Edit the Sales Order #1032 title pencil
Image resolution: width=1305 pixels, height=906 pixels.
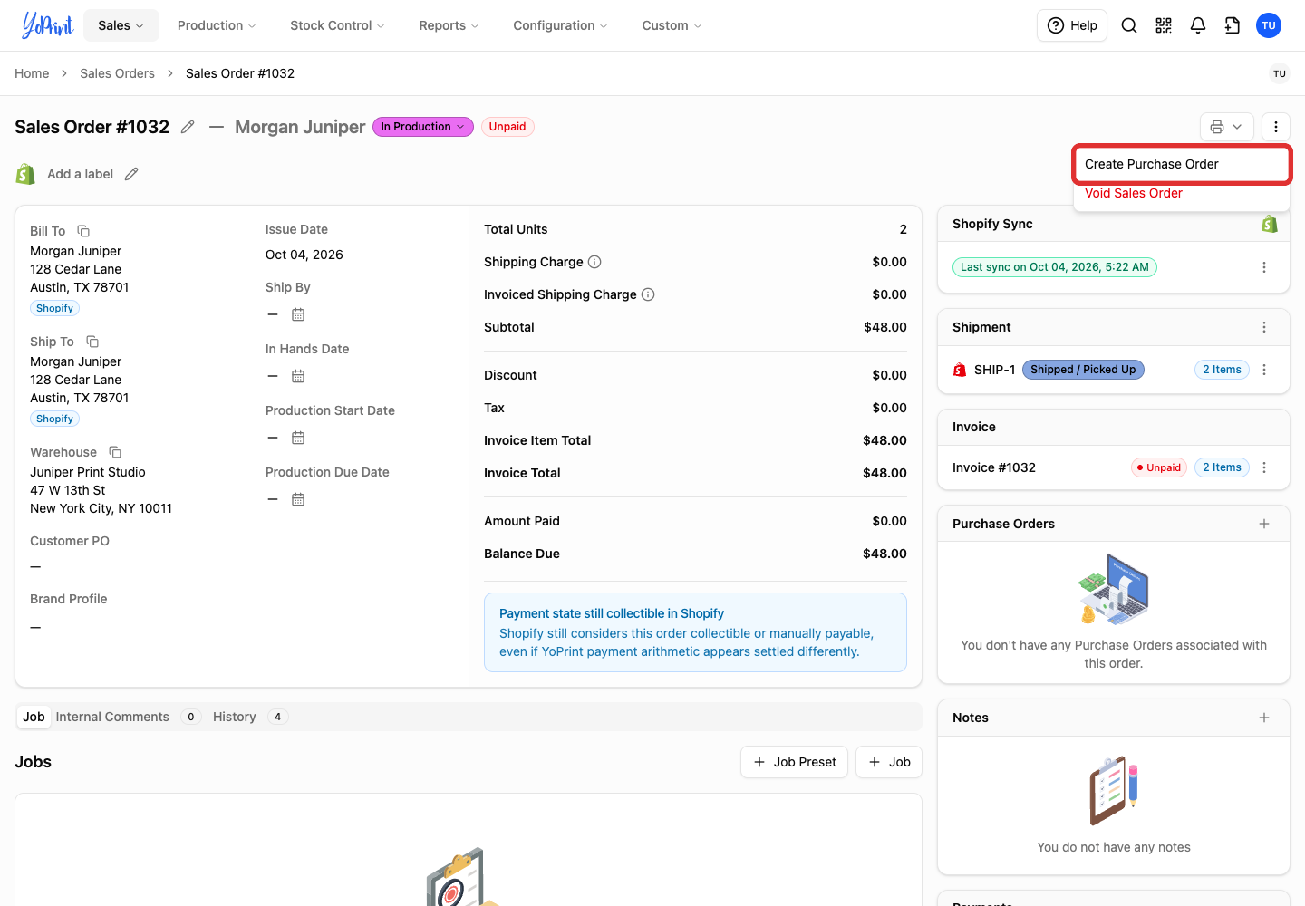pos(188,127)
